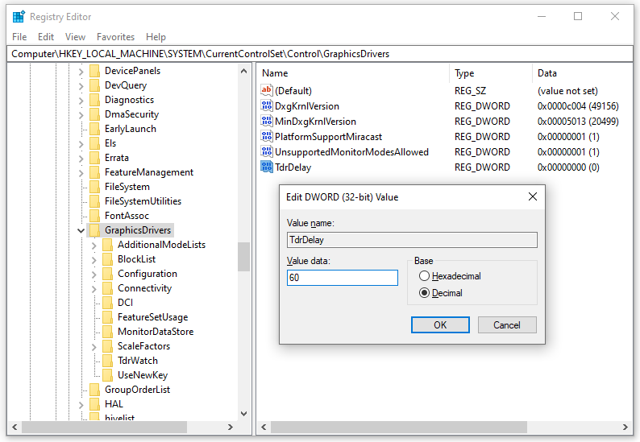Click the DevicePanels folder icon
The image size is (640, 442).
click(x=94, y=71)
